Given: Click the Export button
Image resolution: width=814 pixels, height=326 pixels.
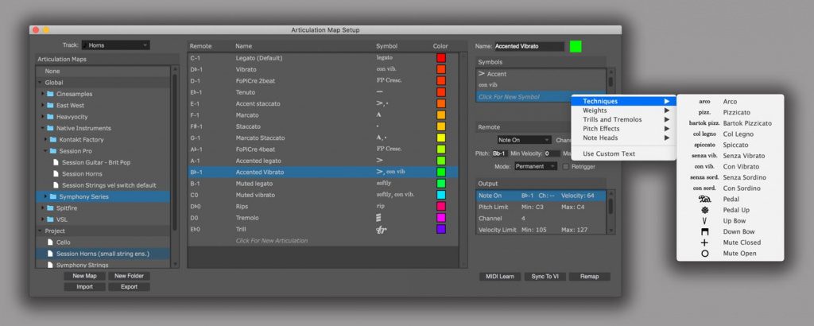Looking at the screenshot, I should pos(129,286).
